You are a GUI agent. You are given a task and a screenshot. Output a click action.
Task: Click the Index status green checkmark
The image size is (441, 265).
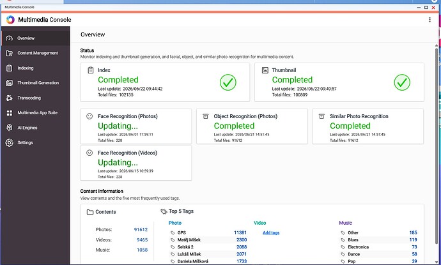pos(228,82)
